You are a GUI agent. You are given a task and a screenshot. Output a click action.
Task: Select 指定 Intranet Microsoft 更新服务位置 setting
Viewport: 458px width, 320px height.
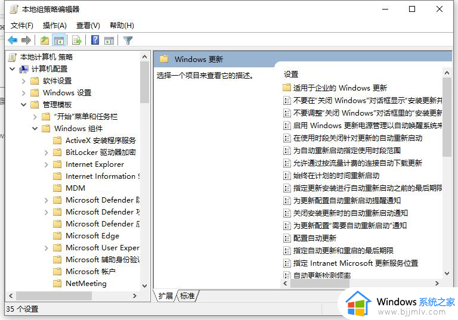click(356, 263)
